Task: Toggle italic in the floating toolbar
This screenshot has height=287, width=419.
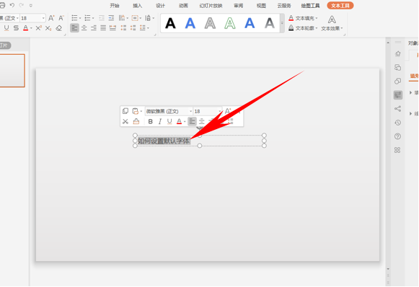Action: 160,122
